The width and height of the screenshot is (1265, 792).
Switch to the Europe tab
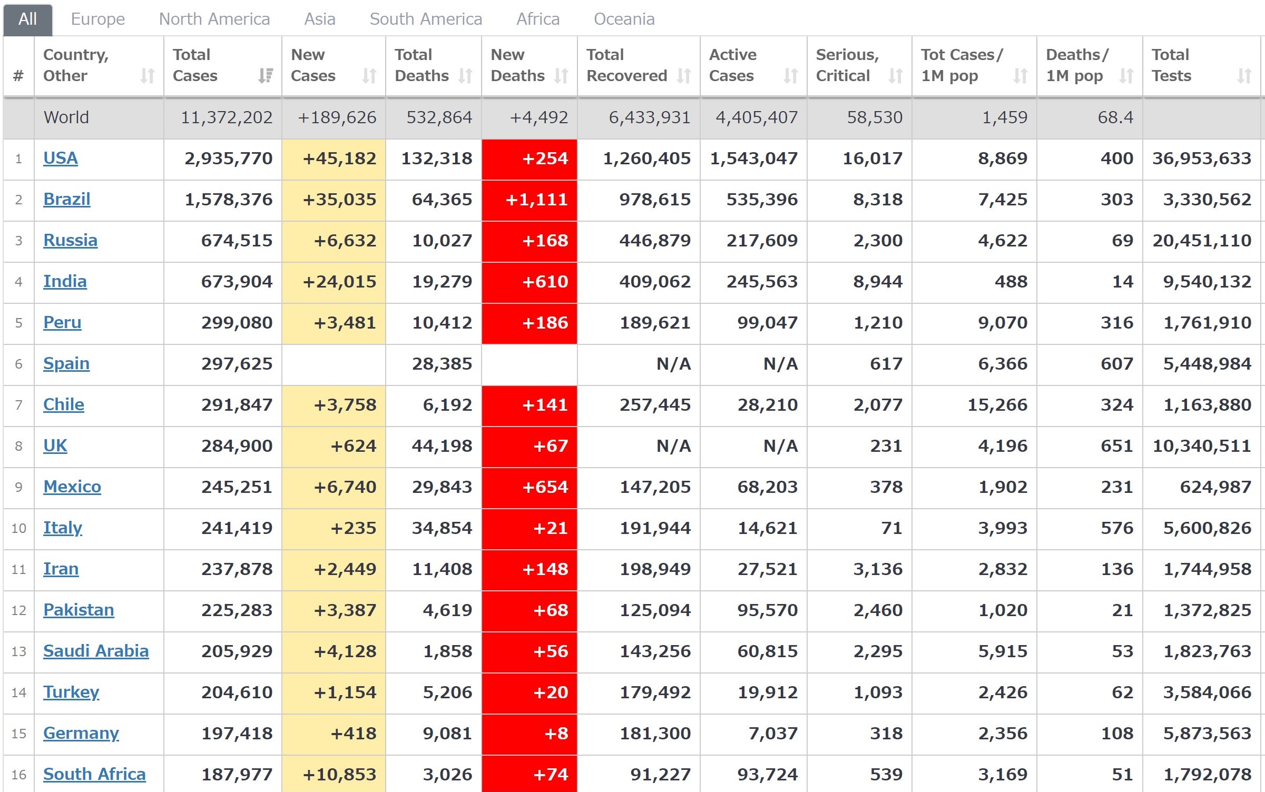point(98,19)
